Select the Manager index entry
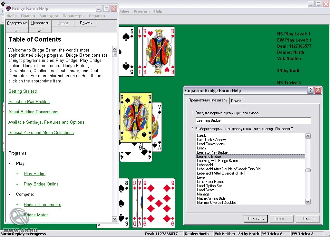The image size is (330, 237). pos(204,194)
